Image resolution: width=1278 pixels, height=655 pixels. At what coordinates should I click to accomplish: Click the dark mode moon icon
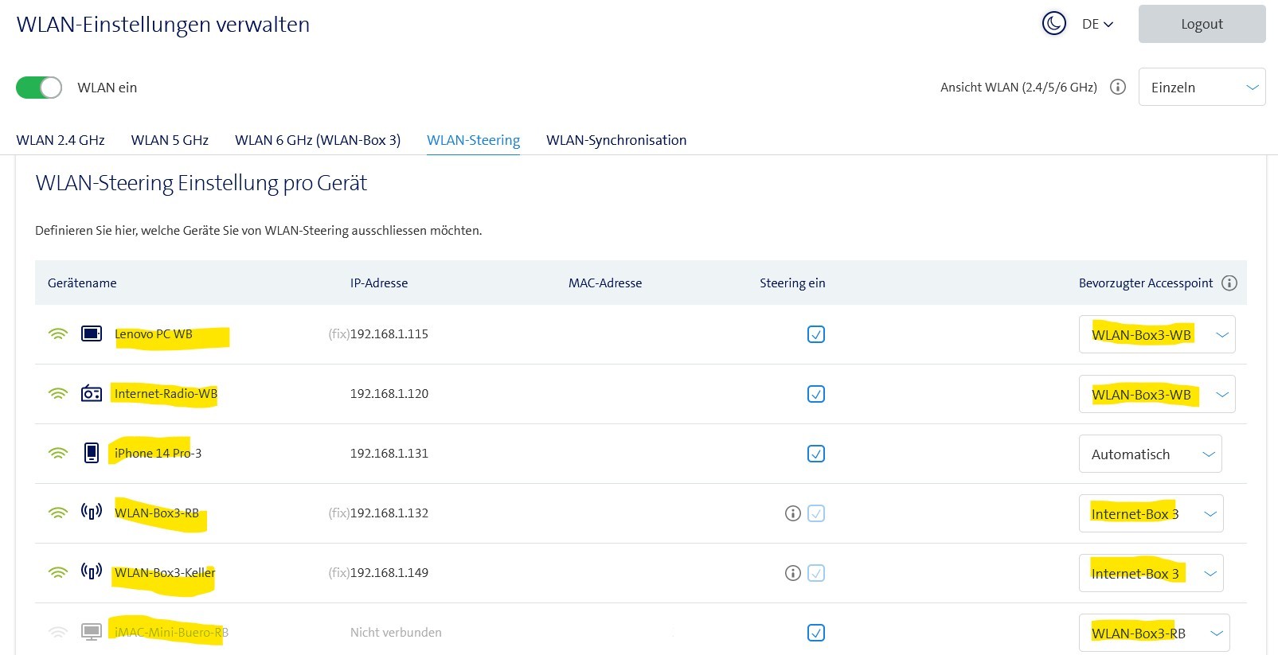pyautogui.click(x=1053, y=24)
